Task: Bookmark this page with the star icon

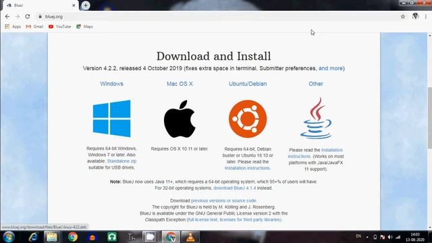Action: tap(403, 16)
